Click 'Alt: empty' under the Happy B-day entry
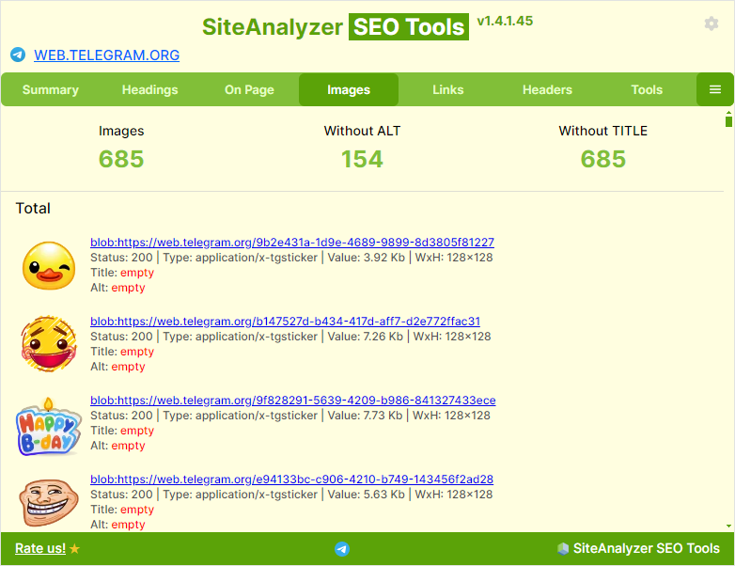Screen dimensions: 735x566 [117, 446]
